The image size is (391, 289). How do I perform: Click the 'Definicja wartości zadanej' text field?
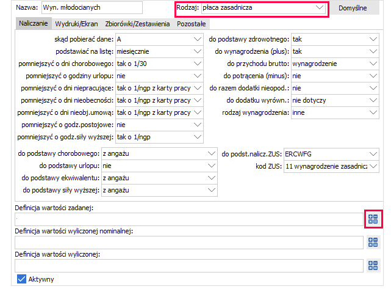(189, 219)
